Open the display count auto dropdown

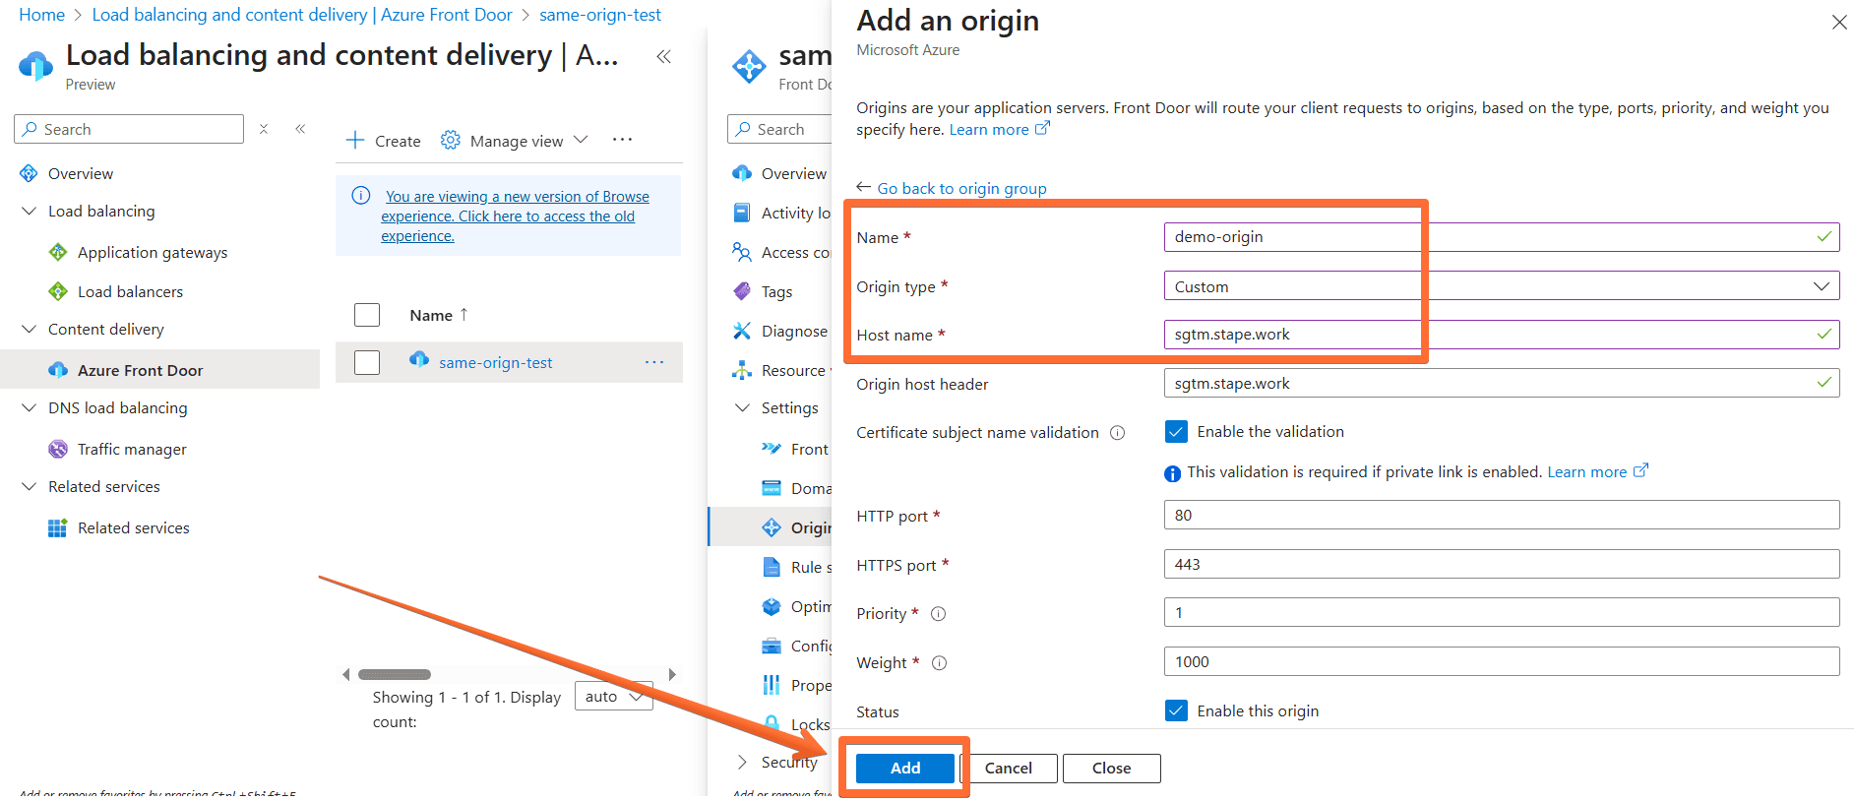click(x=613, y=697)
